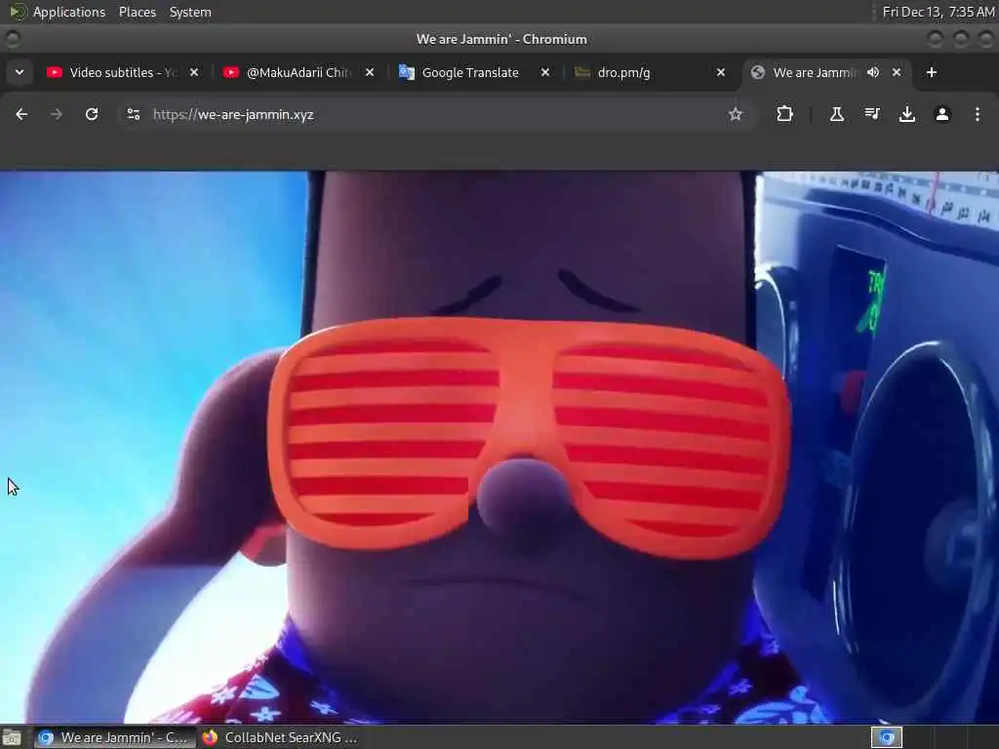This screenshot has width=999, height=749.
Task: Open a new tab with plus button
Action: [x=932, y=72]
